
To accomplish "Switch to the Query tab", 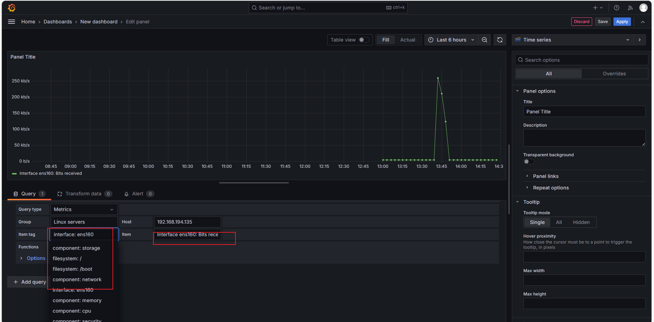I will [29, 194].
